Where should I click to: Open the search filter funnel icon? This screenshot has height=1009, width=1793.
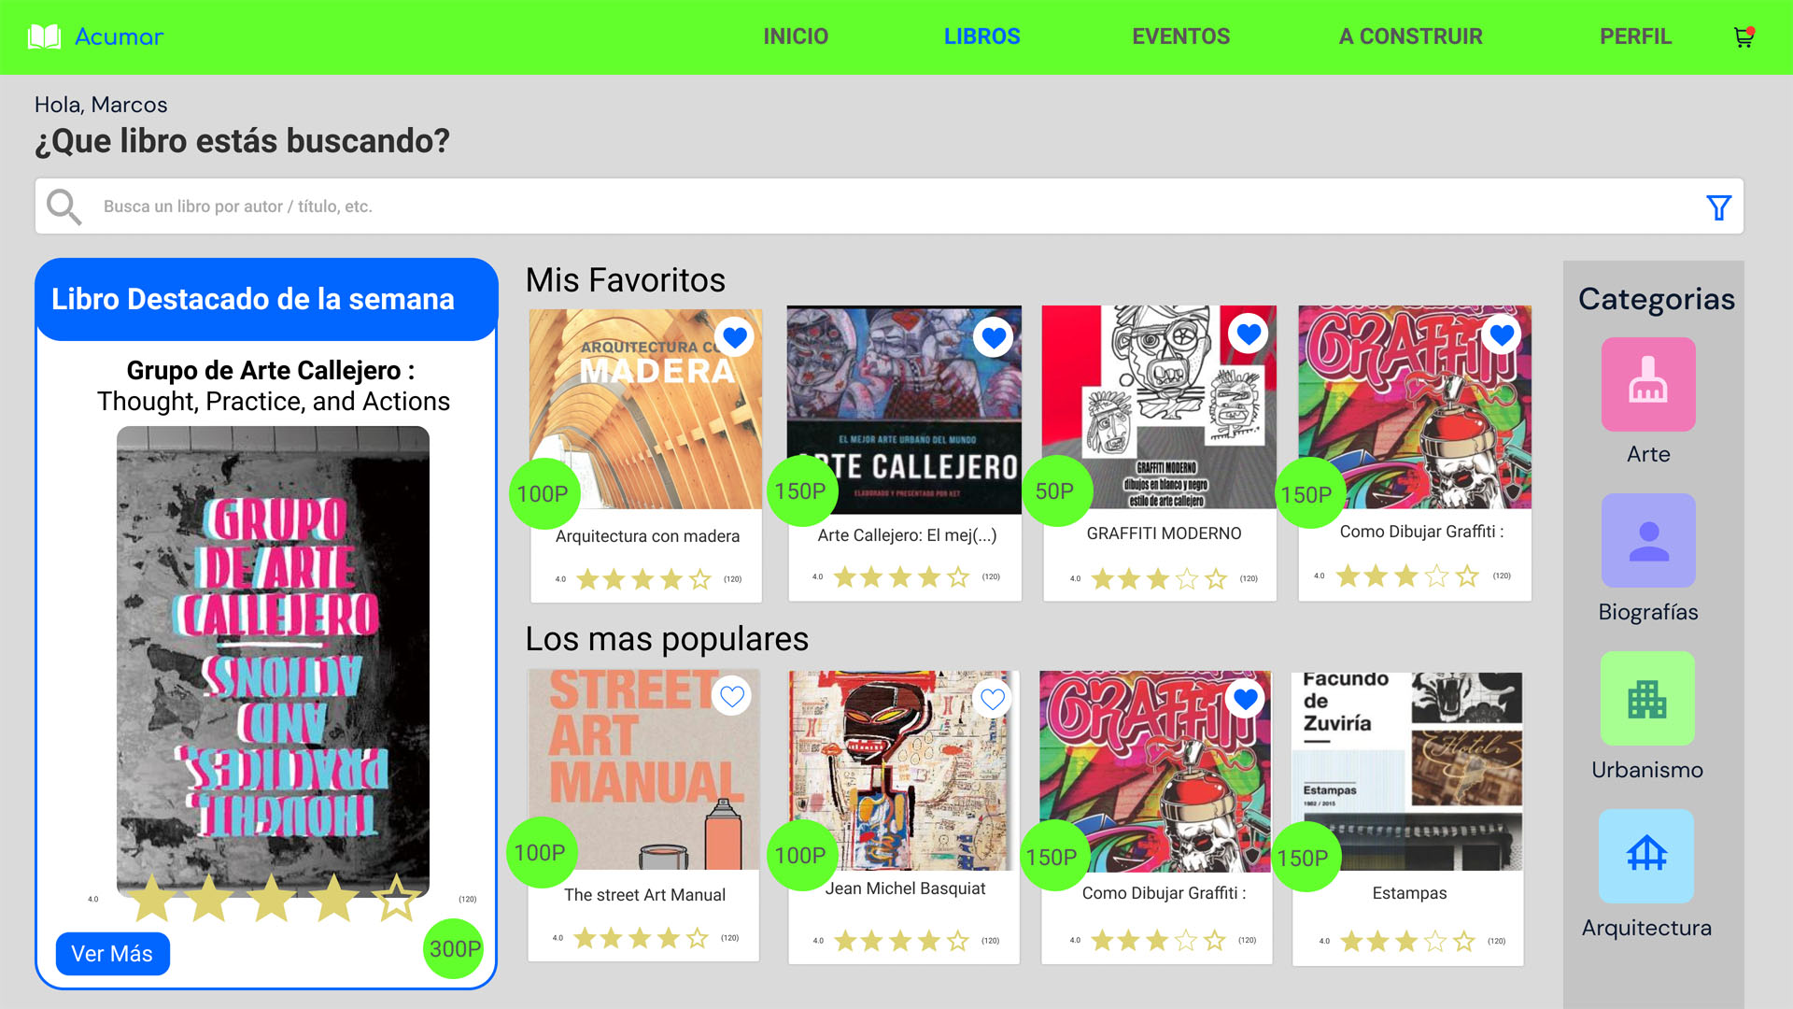pyautogui.click(x=1718, y=207)
